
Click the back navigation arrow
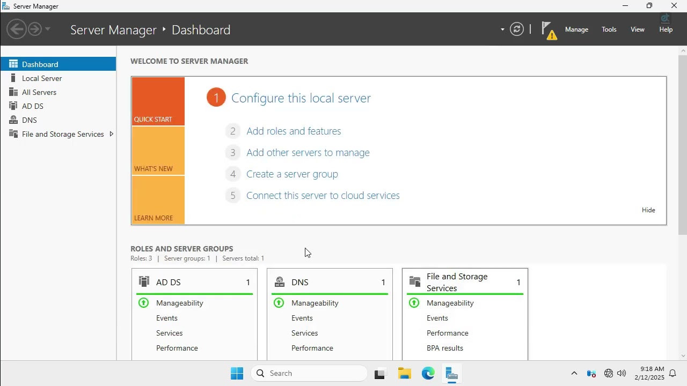pyautogui.click(x=17, y=29)
